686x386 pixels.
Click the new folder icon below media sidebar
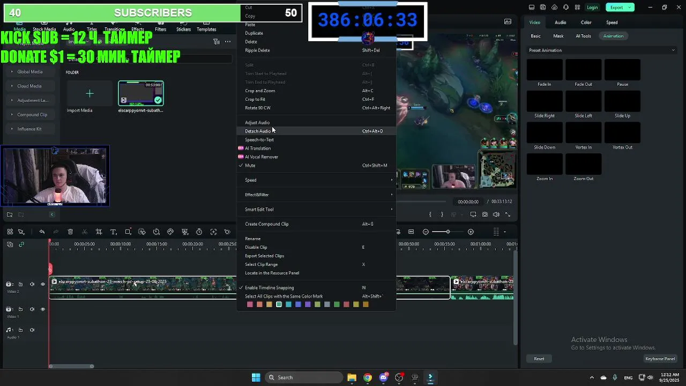coord(10,214)
